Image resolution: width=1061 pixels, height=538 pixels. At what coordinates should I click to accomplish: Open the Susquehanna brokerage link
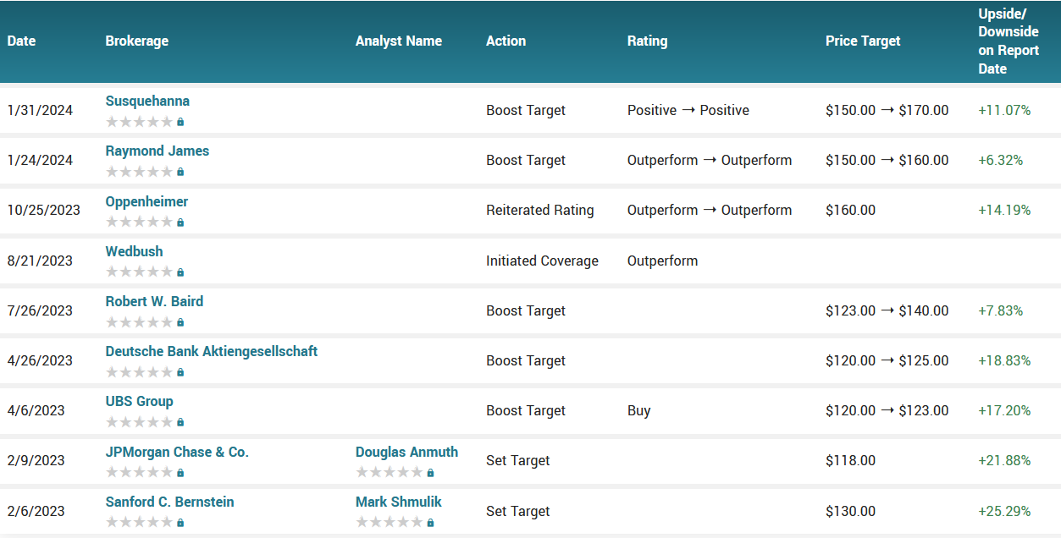point(147,101)
